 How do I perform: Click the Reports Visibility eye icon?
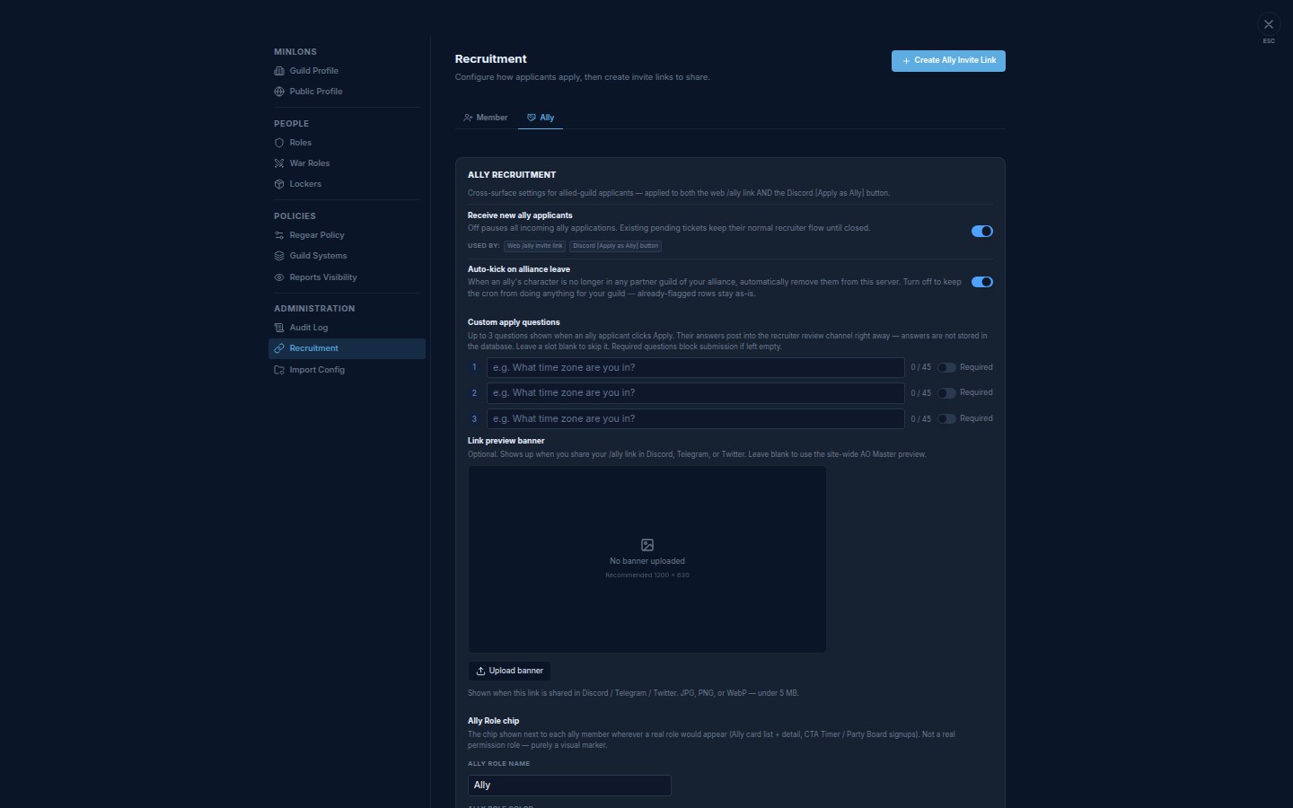pyautogui.click(x=279, y=277)
